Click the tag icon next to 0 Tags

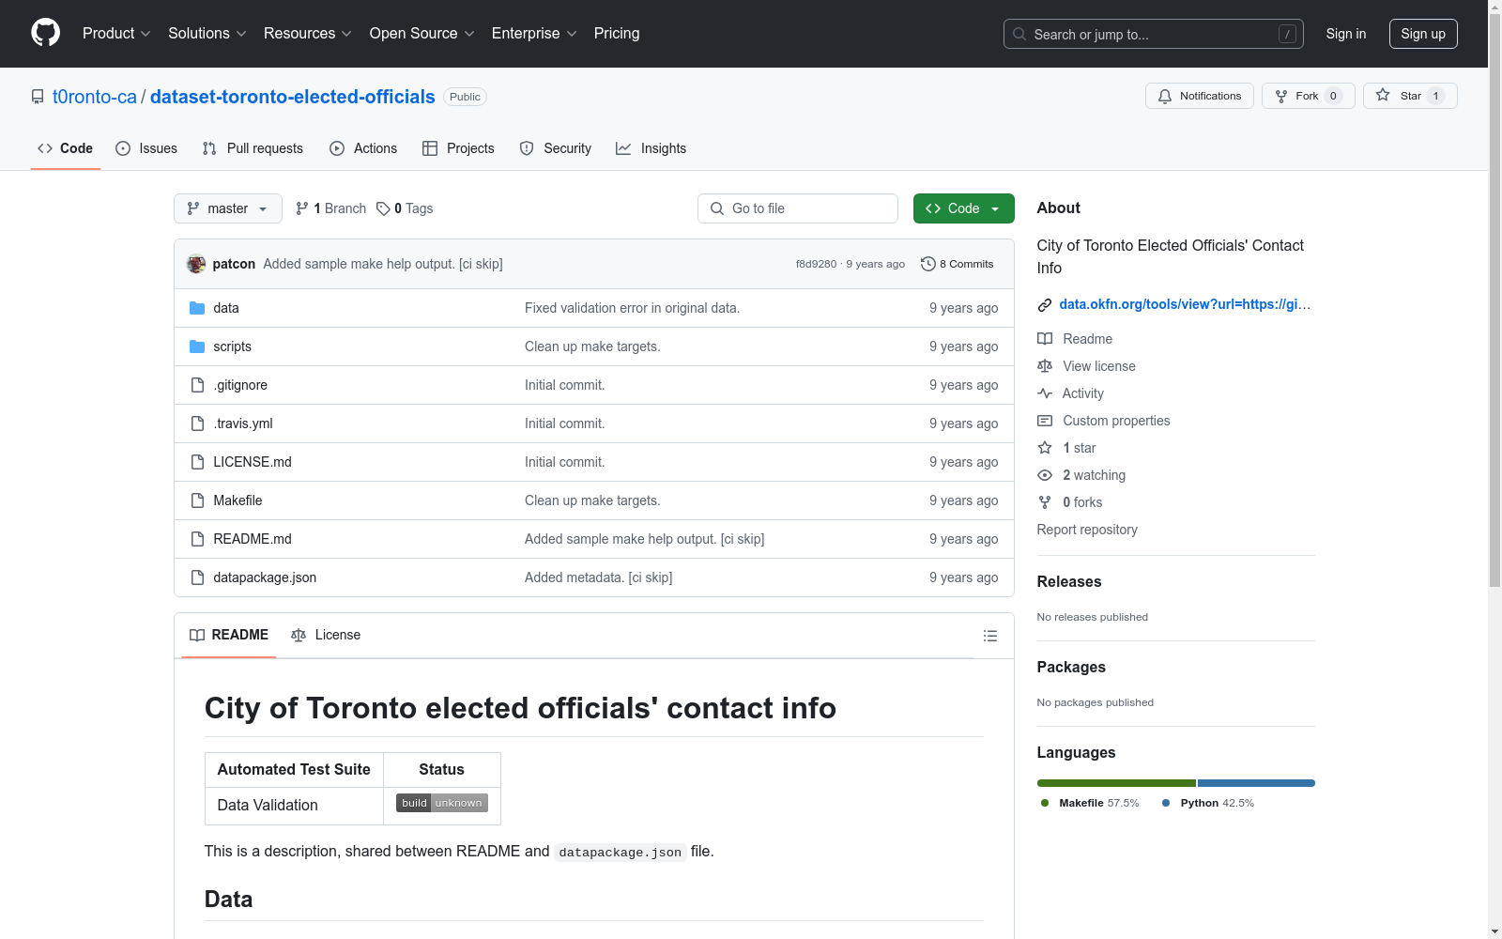pos(383,208)
